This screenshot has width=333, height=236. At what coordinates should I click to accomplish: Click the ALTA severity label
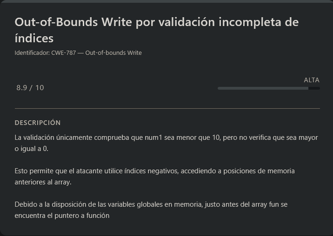pyautogui.click(x=311, y=80)
